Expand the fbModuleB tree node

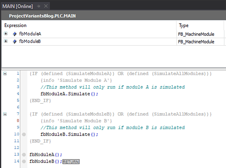click(6, 41)
